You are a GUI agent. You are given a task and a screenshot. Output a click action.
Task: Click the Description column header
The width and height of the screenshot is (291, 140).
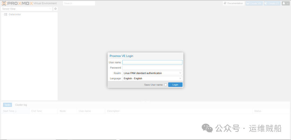179,111
